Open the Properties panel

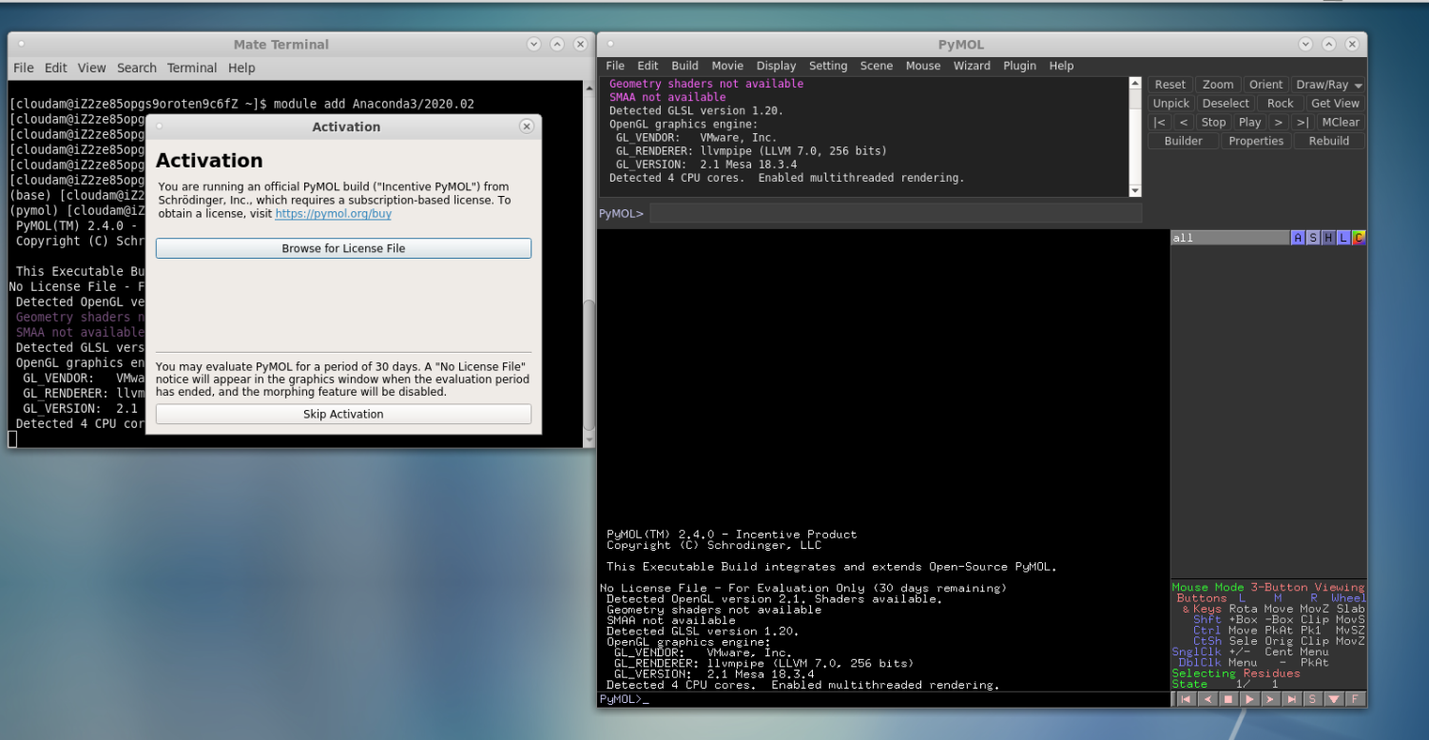(x=1255, y=141)
